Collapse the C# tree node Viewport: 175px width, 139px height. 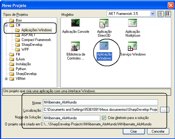(6, 25)
